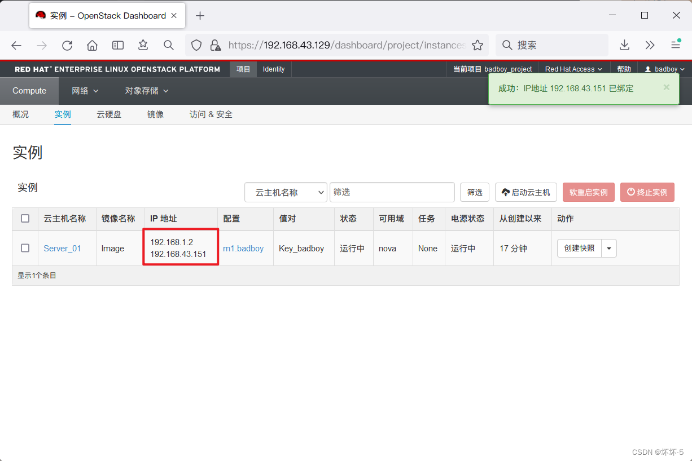Screen dimensions: 692x461
Task: Toggle the sidebar panel icon in toolbar
Action: coord(117,45)
